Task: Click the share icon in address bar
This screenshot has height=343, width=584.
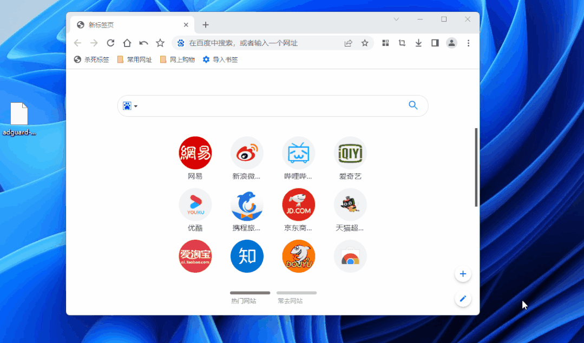Action: [348, 43]
